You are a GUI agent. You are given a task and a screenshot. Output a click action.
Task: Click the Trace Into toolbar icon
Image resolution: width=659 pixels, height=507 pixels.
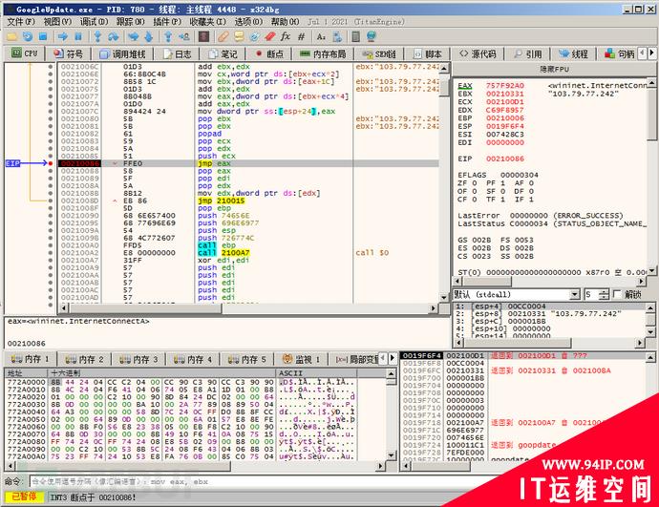133,36
